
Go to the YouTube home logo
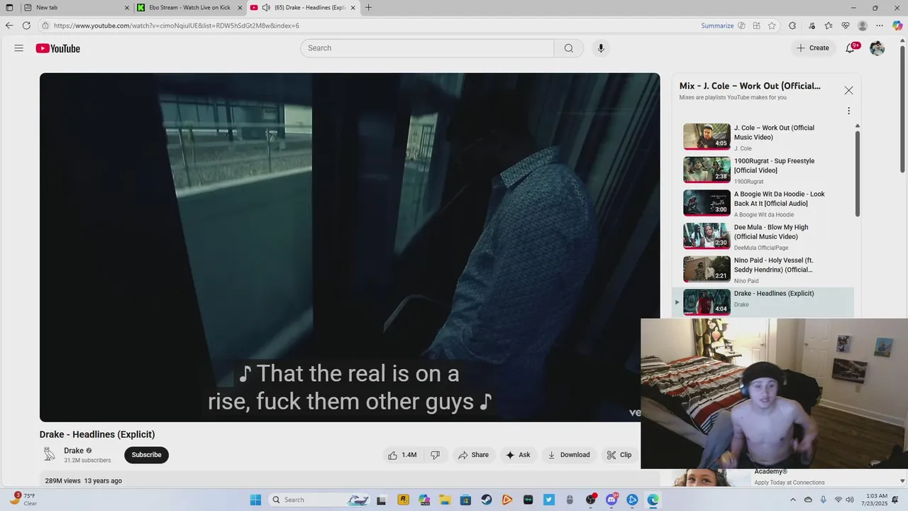[x=58, y=48]
